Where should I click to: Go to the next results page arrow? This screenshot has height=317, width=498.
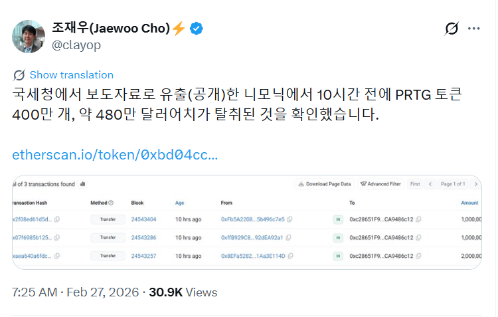(x=475, y=184)
